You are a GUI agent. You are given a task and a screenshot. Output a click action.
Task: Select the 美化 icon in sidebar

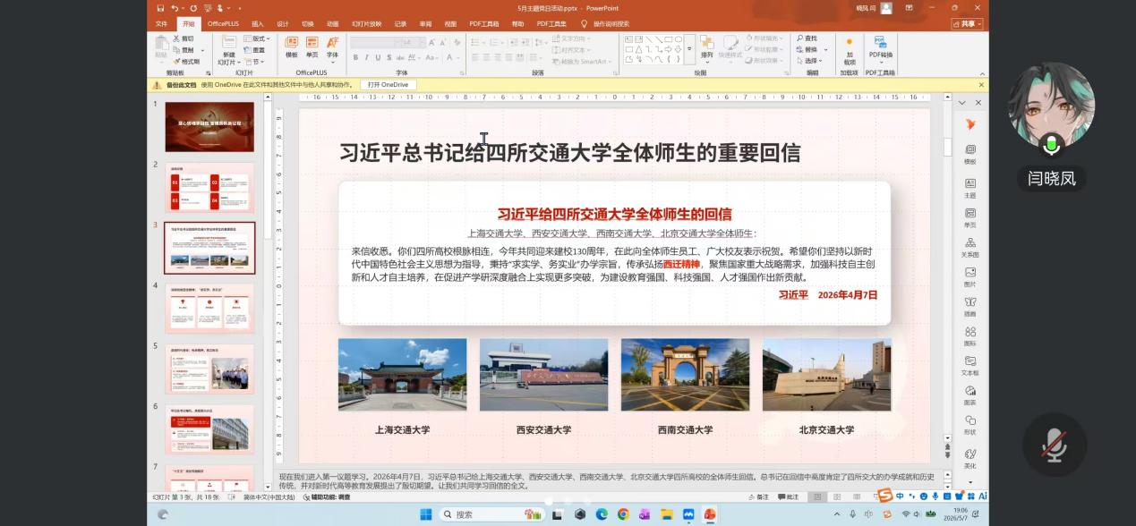tap(970, 458)
